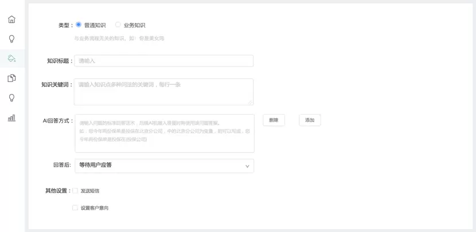Click the 设置客户意向 label text
Screen dimensions: 476x232
point(95,208)
